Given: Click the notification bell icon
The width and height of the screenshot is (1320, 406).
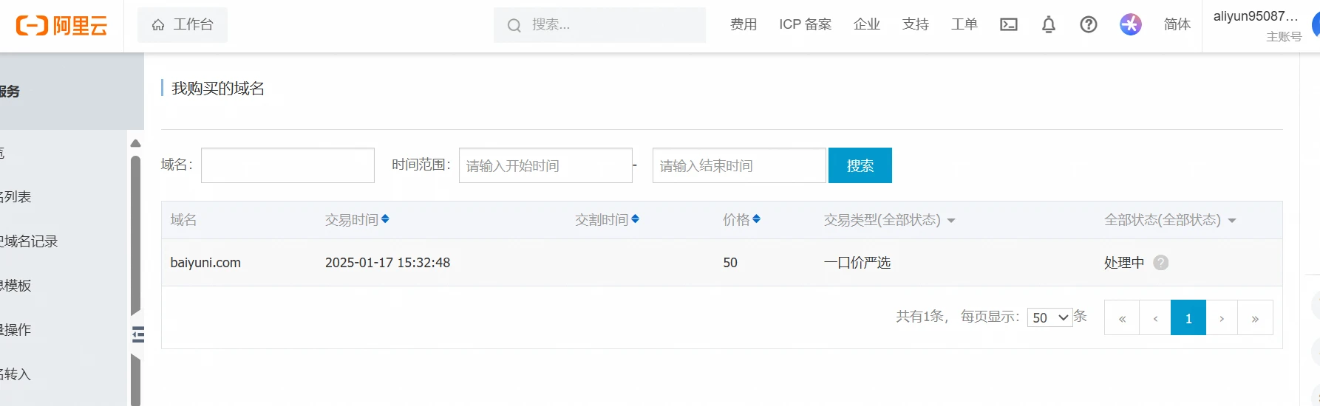Looking at the screenshot, I should click(1048, 24).
